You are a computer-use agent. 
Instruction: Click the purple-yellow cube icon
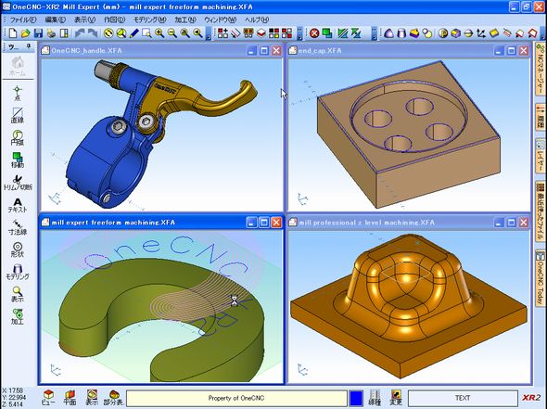pyautogui.click(x=455, y=33)
